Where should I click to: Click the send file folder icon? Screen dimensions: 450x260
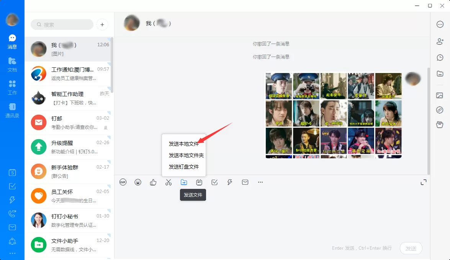pyautogui.click(x=184, y=182)
